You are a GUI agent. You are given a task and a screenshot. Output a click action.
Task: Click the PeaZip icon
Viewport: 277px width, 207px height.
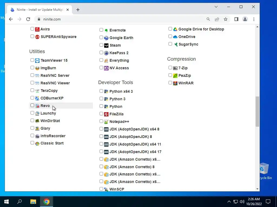click(175, 76)
